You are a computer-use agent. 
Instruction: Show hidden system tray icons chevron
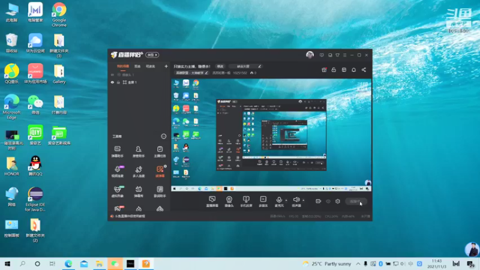click(x=358, y=263)
